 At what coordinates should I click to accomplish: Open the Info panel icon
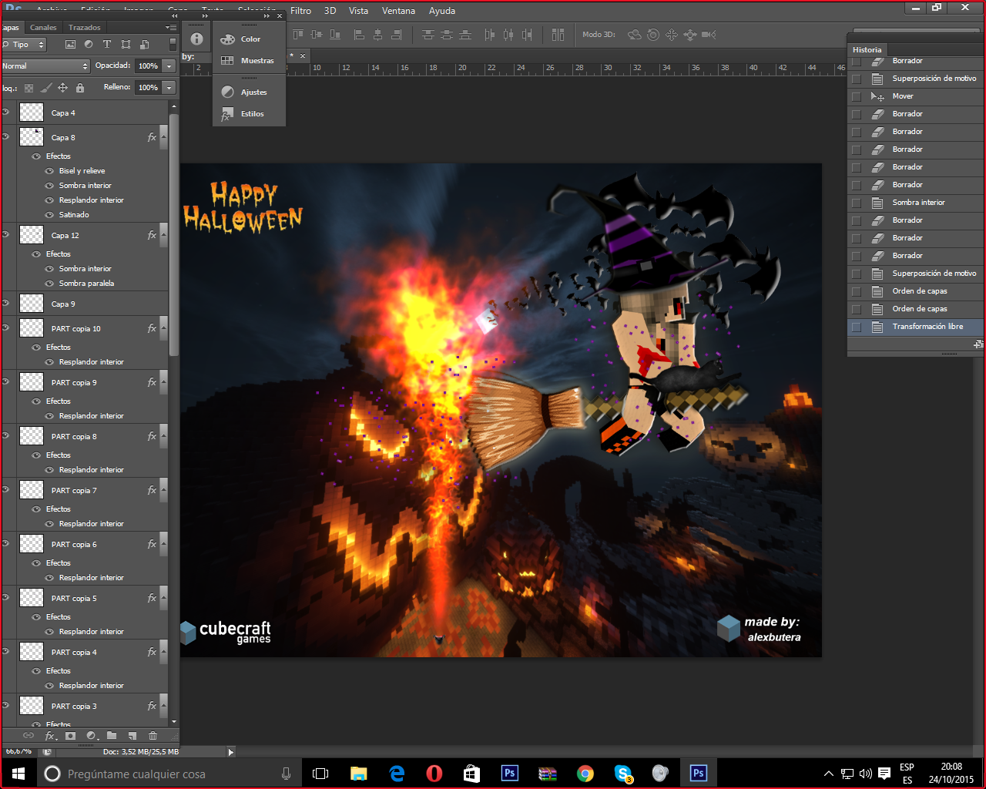[x=196, y=39]
